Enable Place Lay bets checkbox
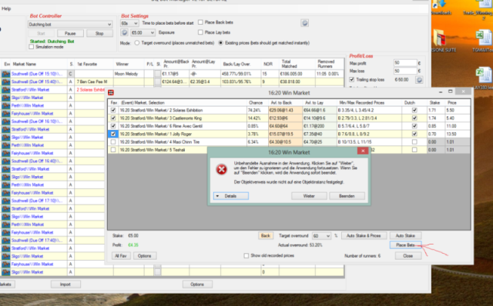Image resolution: width=493 pixels, height=306 pixels. click(x=200, y=32)
